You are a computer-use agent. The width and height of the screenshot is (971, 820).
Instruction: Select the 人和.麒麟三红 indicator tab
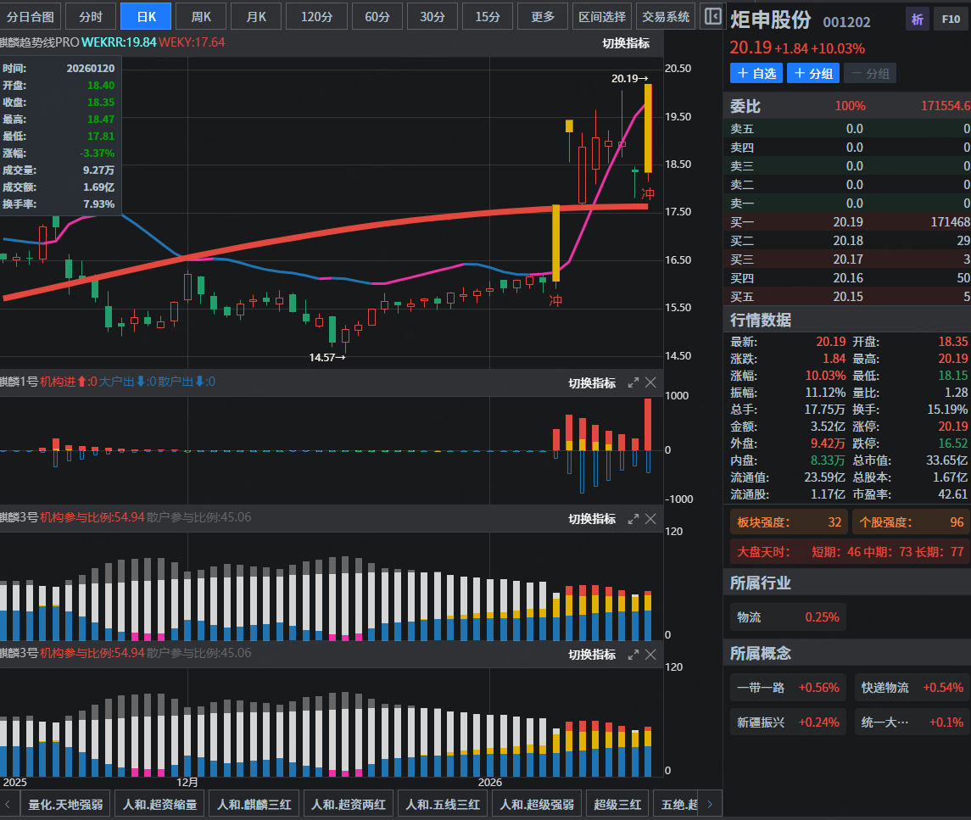click(254, 804)
